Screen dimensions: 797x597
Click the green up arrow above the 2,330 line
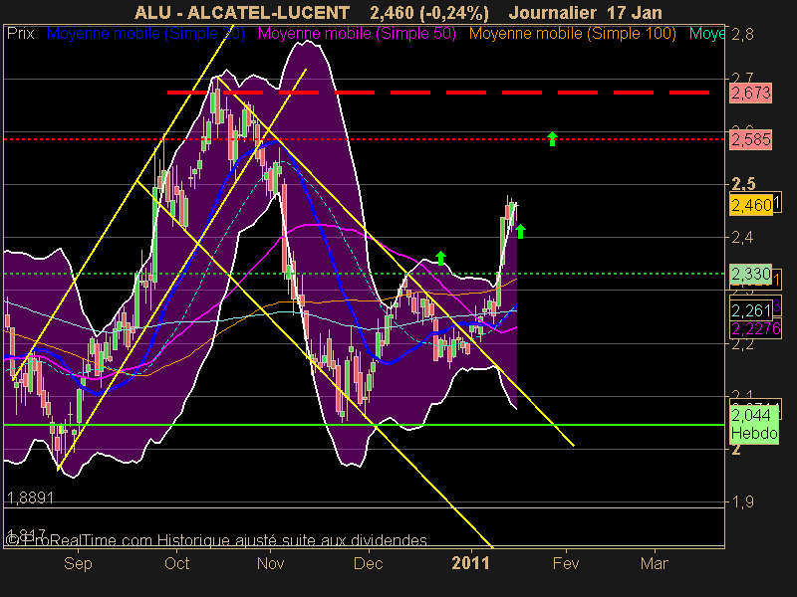point(440,258)
